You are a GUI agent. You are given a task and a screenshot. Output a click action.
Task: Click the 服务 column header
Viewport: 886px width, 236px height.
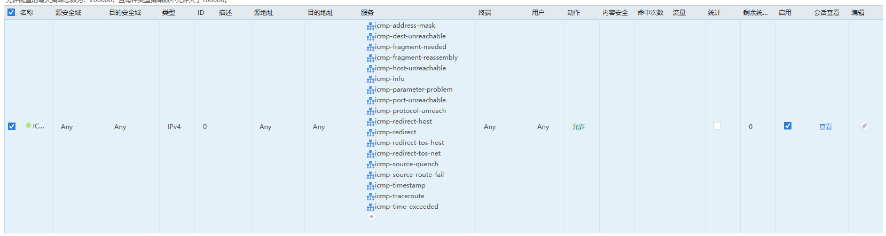[367, 13]
